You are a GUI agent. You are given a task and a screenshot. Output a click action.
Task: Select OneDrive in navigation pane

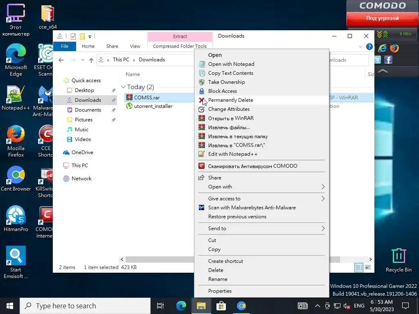coord(82,153)
